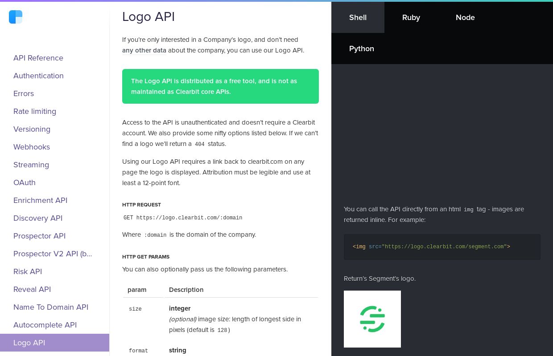553x356 pixels.
Task: Click 'Return's Segment's logo.' caption
Action: 380,279
